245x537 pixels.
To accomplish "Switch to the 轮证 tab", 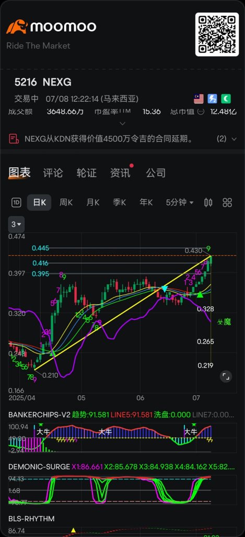I will (x=86, y=173).
